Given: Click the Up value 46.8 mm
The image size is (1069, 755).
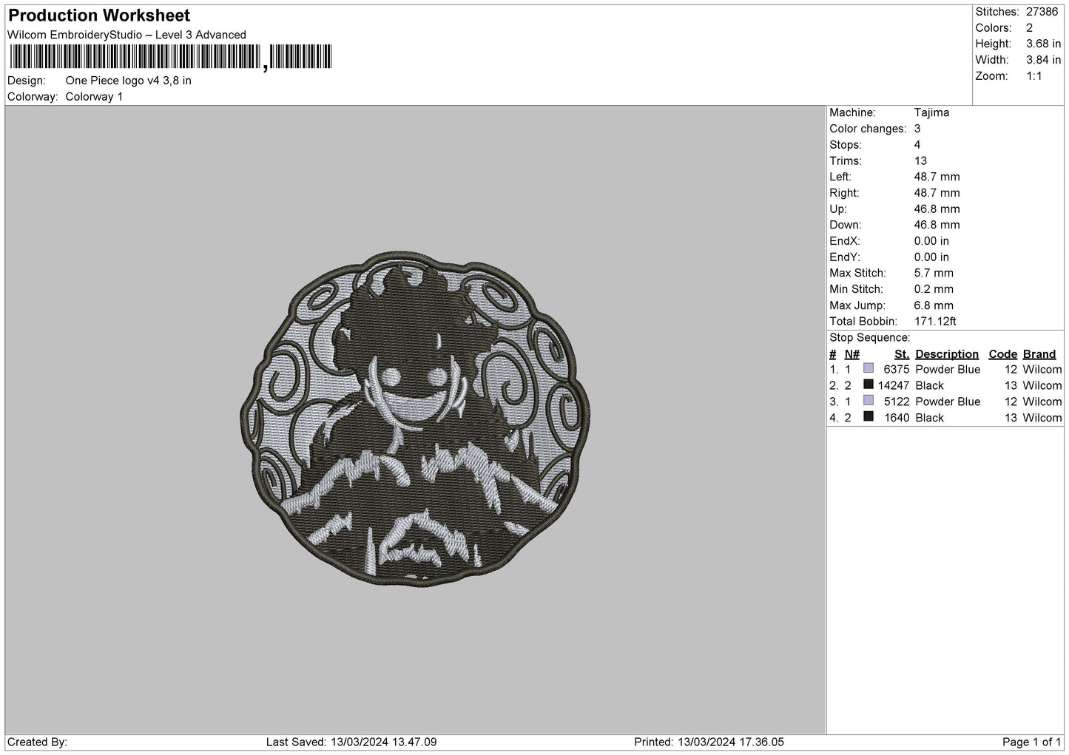Looking at the screenshot, I should tap(937, 209).
